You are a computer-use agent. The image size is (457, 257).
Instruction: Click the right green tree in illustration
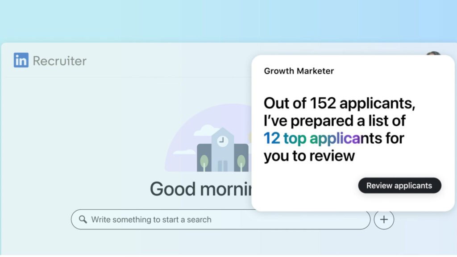[241, 161]
